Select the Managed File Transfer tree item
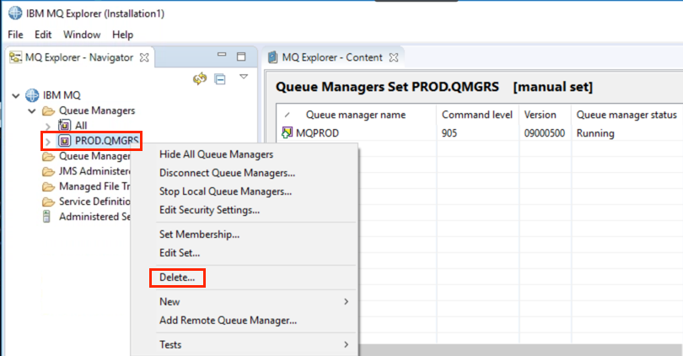 94,186
